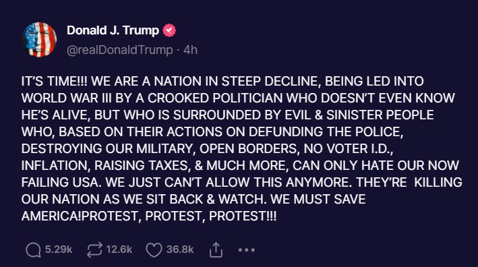478x267 pixels.
Task: Open the flag-painted profile avatar
Action: point(39,40)
